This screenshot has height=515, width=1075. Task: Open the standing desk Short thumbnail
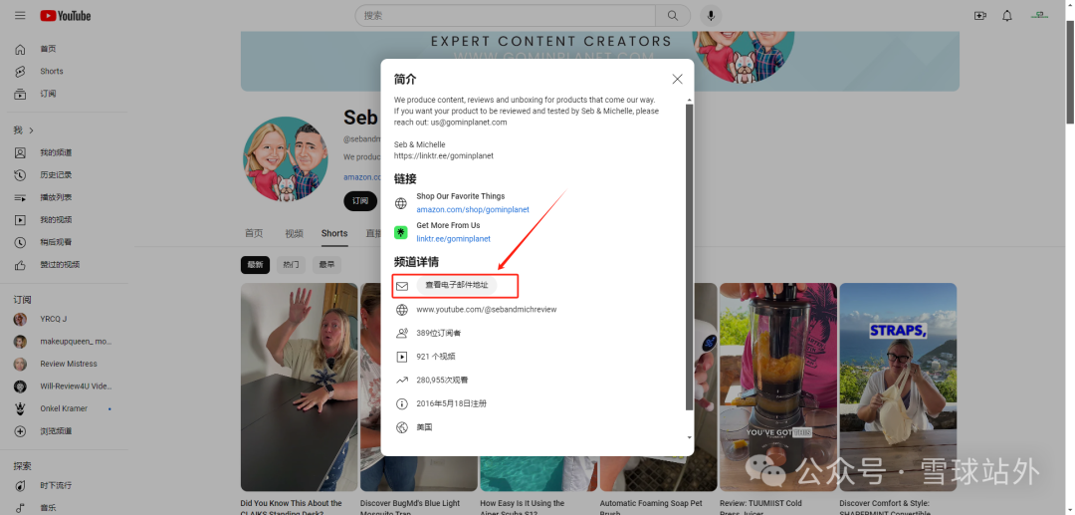(x=299, y=386)
